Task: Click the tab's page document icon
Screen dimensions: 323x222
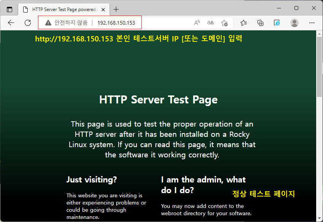Action: click(x=25, y=10)
